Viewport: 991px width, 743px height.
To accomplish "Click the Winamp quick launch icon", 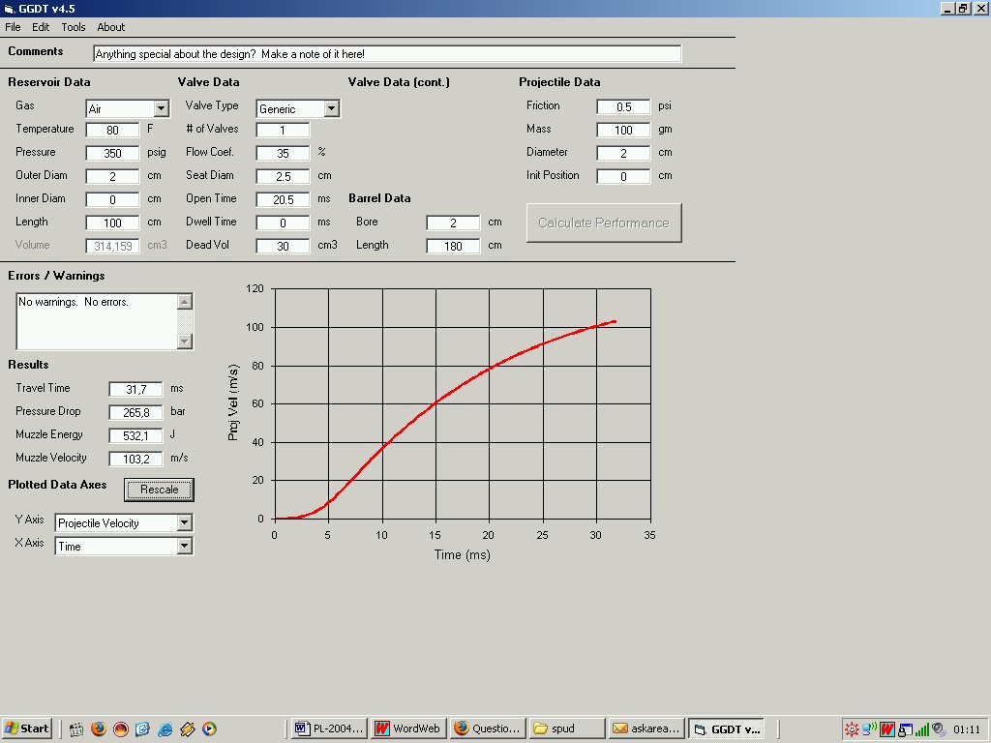I will pos(188,728).
